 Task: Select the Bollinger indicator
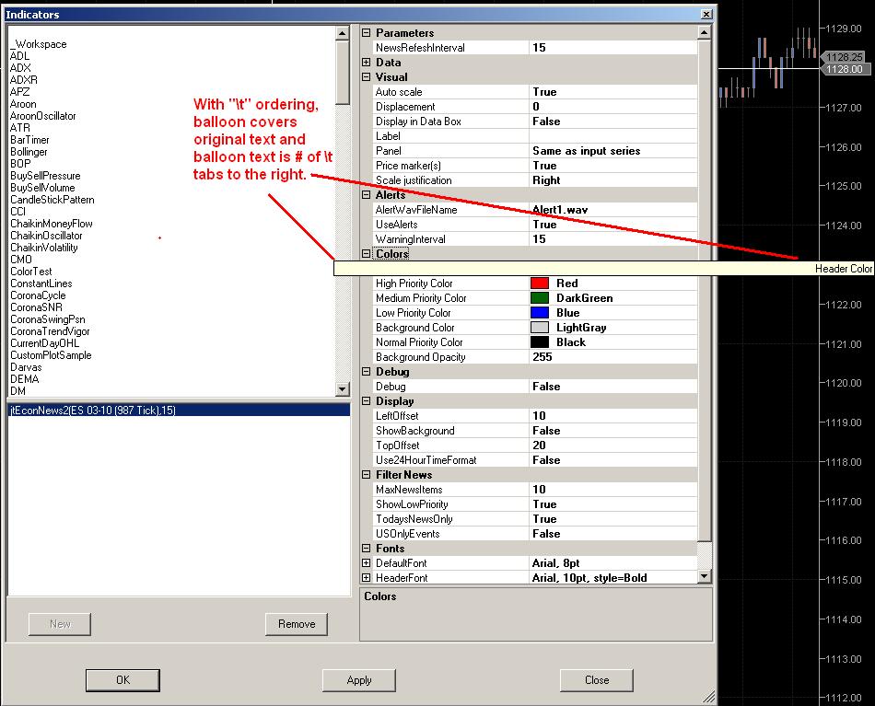point(29,152)
